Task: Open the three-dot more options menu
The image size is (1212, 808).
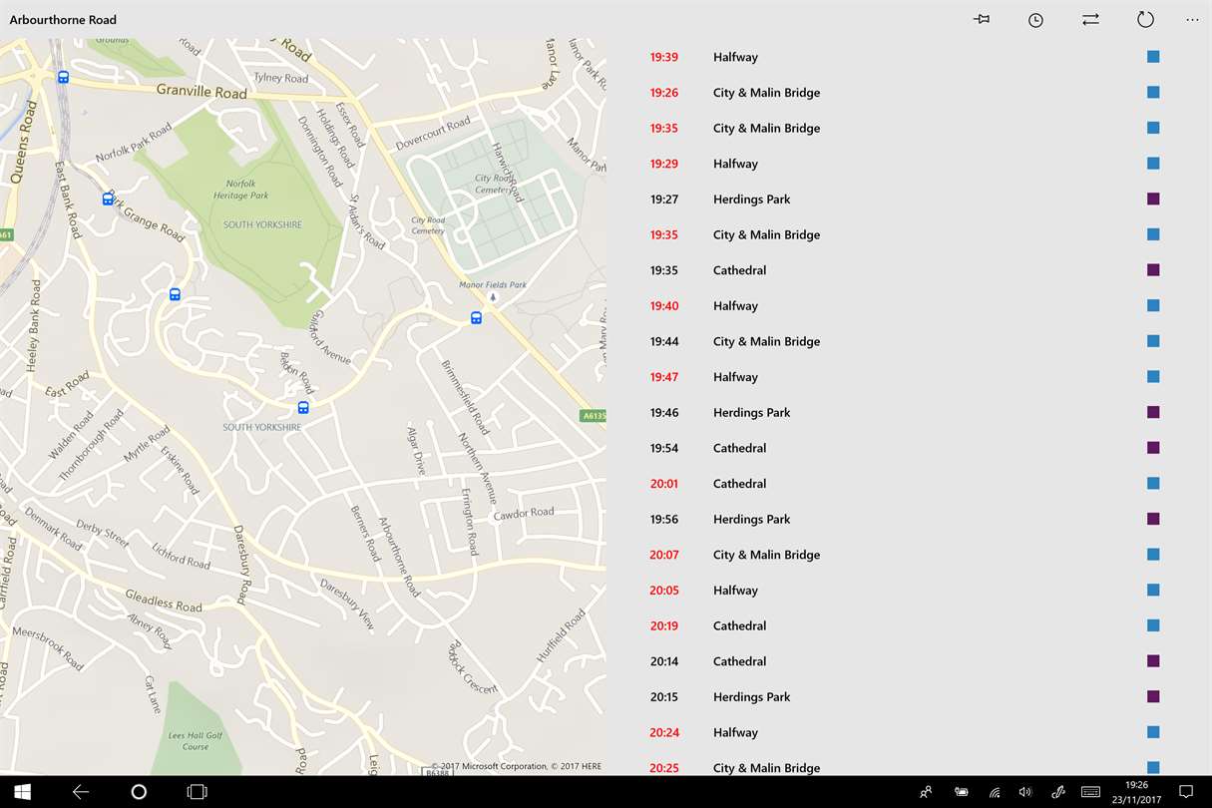Action: click(x=1192, y=20)
